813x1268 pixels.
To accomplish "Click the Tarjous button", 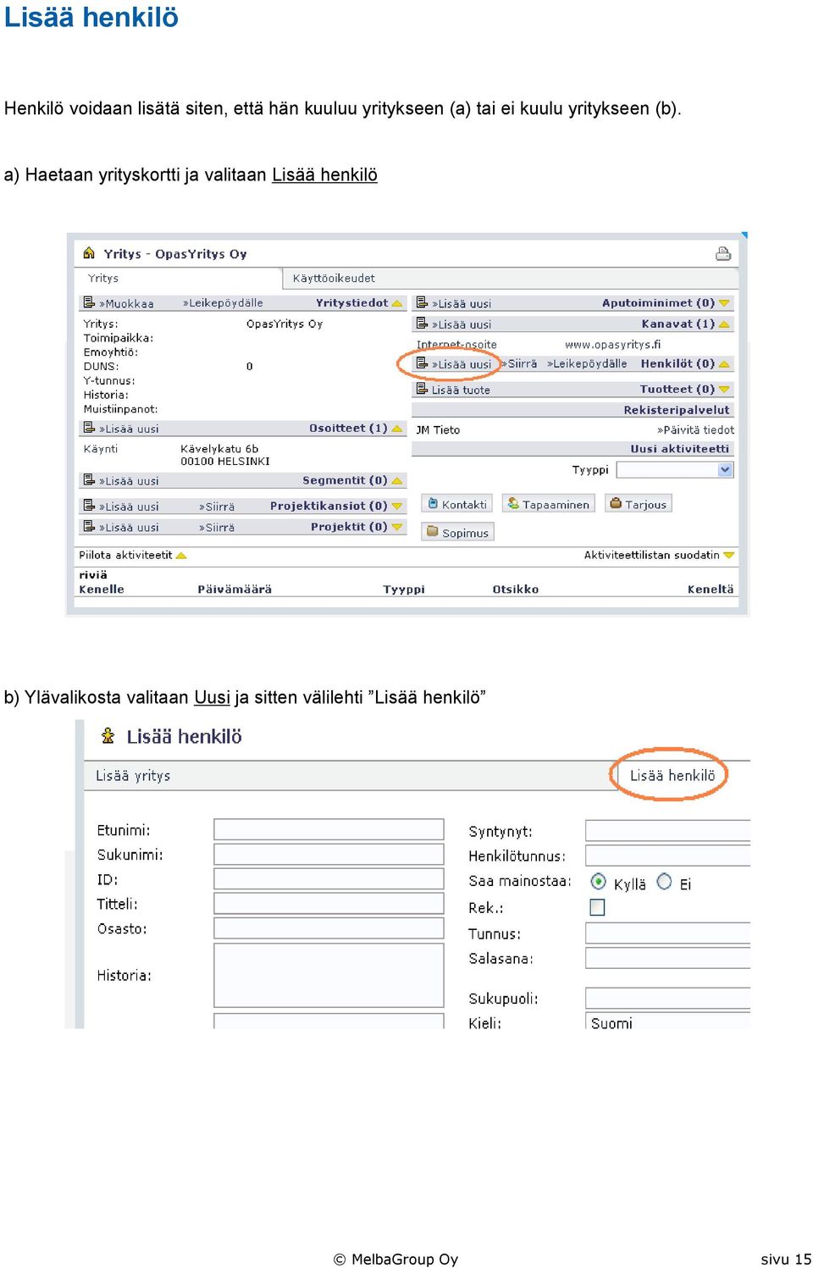I will point(639,504).
